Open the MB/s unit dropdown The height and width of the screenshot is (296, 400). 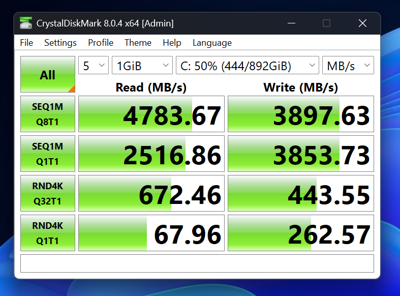[x=348, y=65]
